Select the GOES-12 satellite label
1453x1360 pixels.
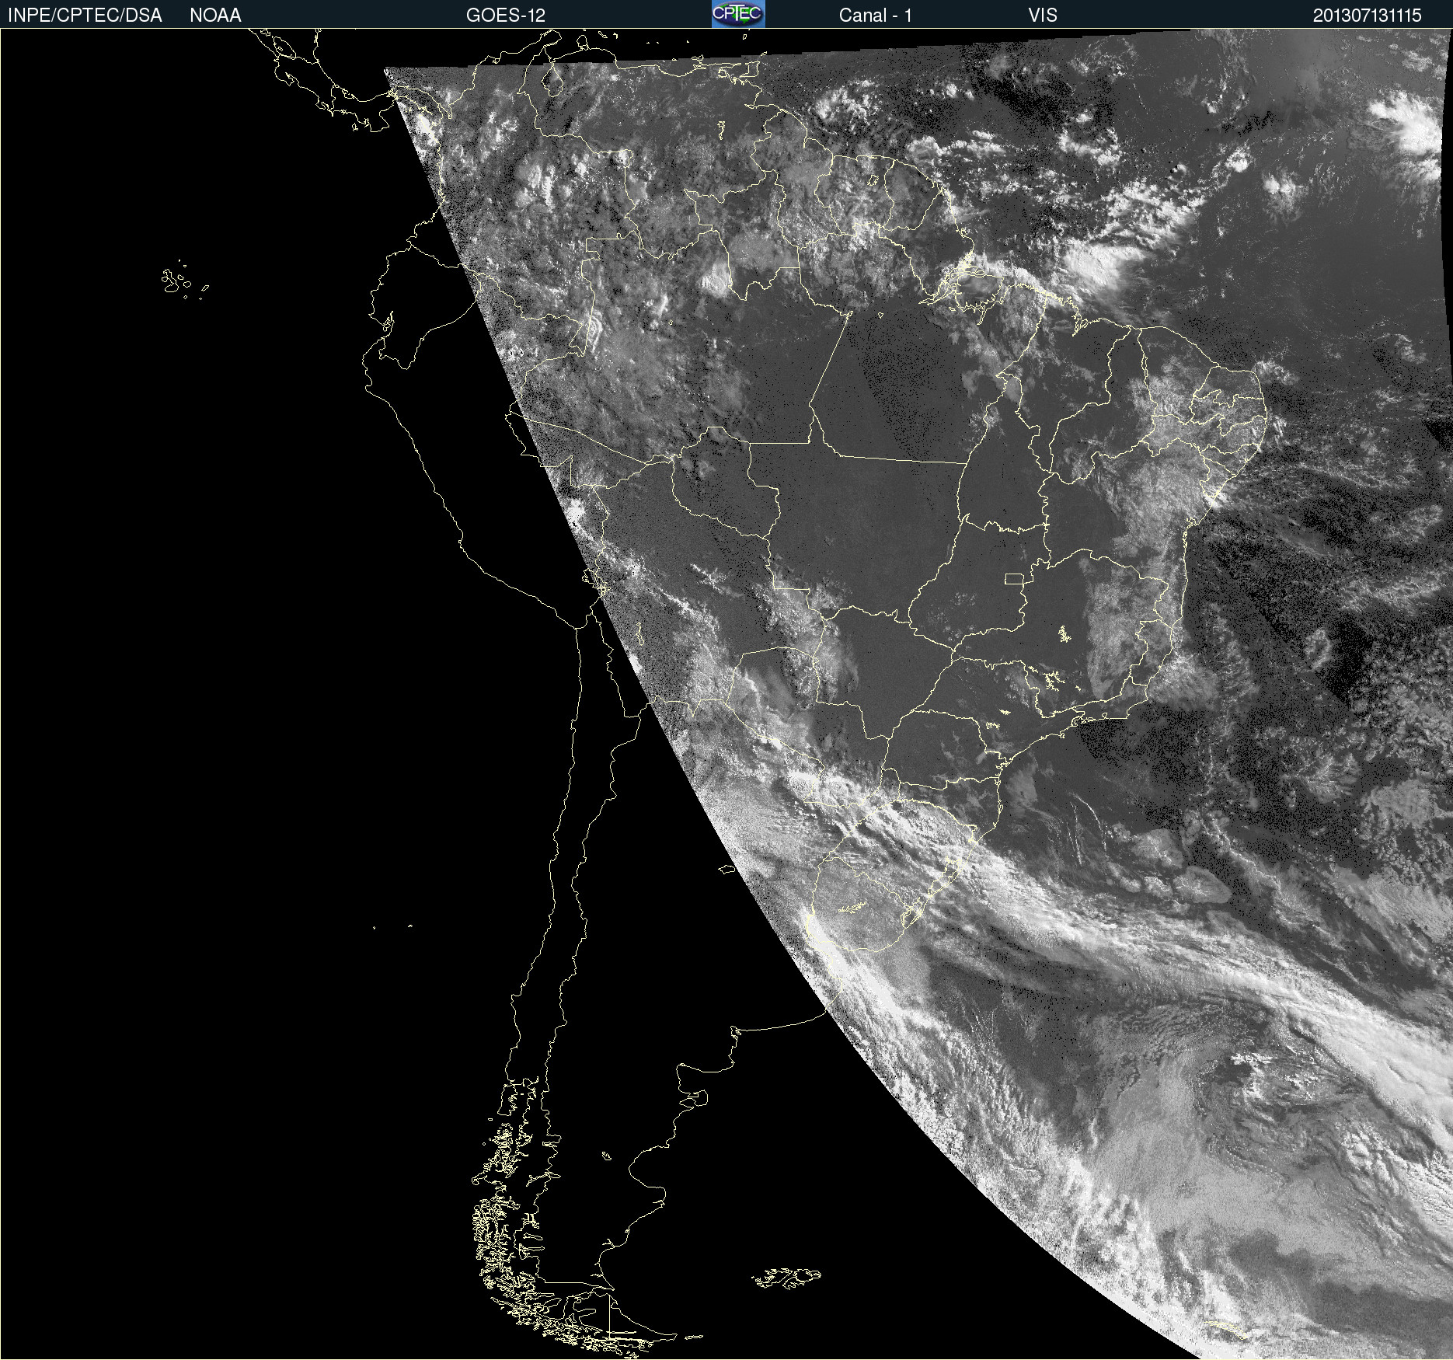click(x=506, y=15)
